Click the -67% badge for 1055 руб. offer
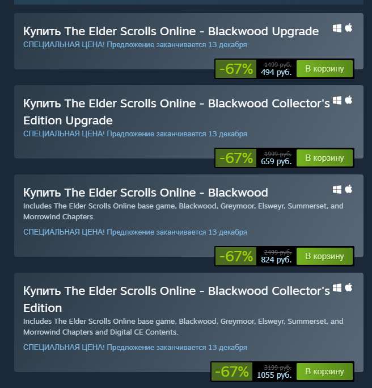The height and width of the screenshot is (388, 372). (232, 372)
